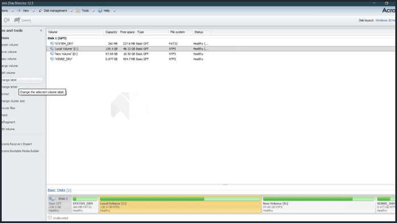The width and height of the screenshot is (397, 223).
Task: Expand the Help dropdown arrow
Action: (114, 11)
